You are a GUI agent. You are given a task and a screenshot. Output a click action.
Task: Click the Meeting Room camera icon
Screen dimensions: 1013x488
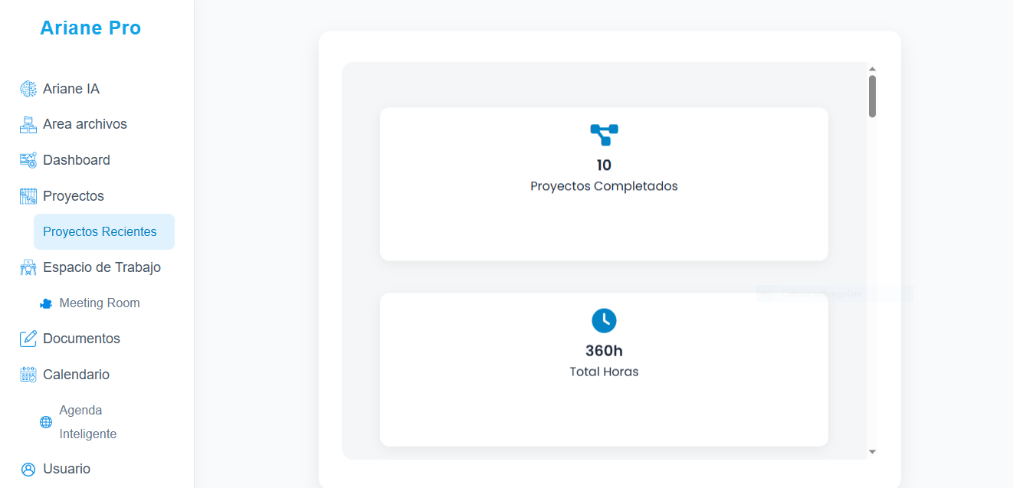click(46, 303)
